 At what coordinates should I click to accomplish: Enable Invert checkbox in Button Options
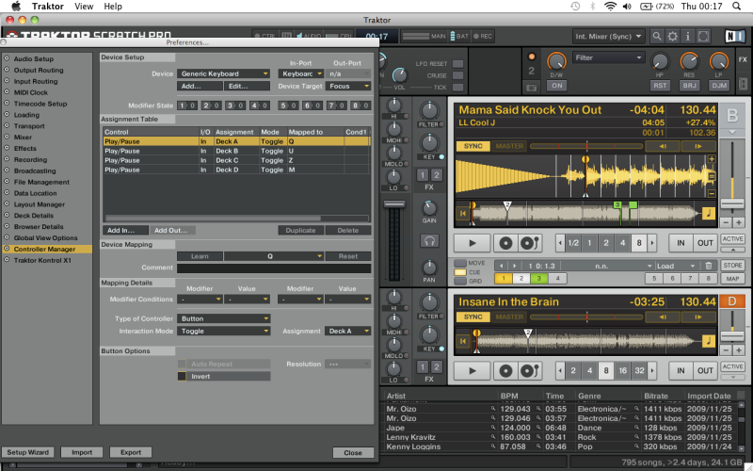(x=182, y=376)
